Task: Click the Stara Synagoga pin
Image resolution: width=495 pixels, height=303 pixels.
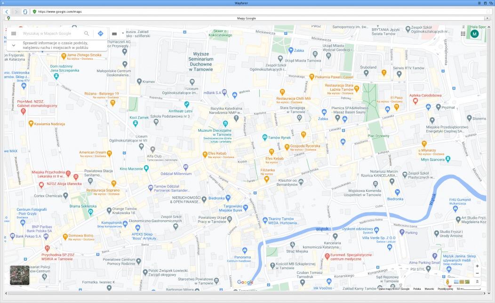Action: pyautogui.click(x=299, y=118)
